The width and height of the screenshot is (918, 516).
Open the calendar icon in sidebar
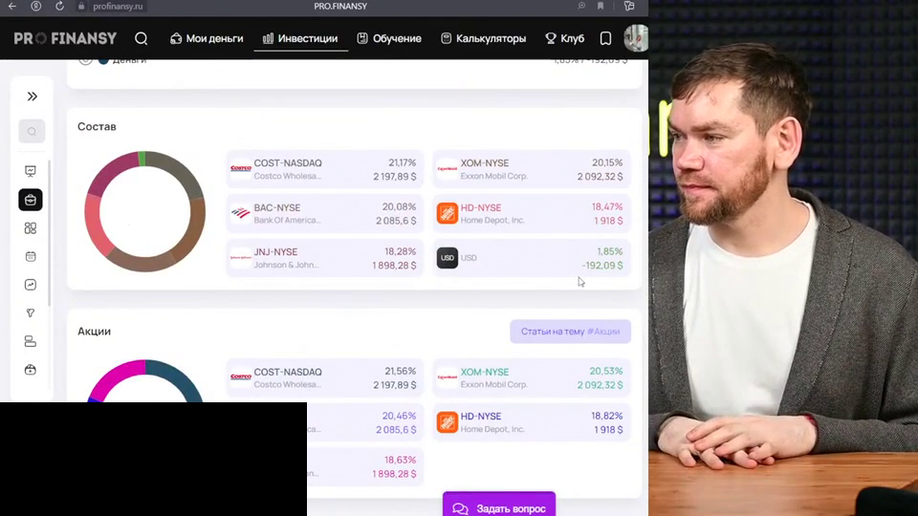tap(31, 256)
